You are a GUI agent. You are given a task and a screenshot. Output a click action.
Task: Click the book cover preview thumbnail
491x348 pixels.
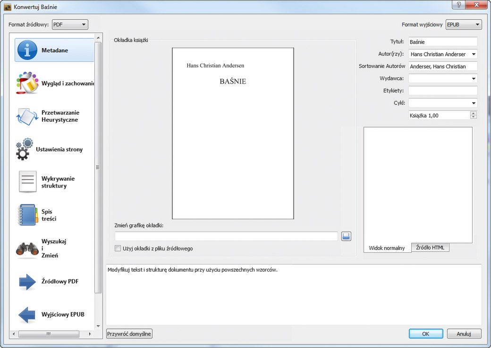233,133
